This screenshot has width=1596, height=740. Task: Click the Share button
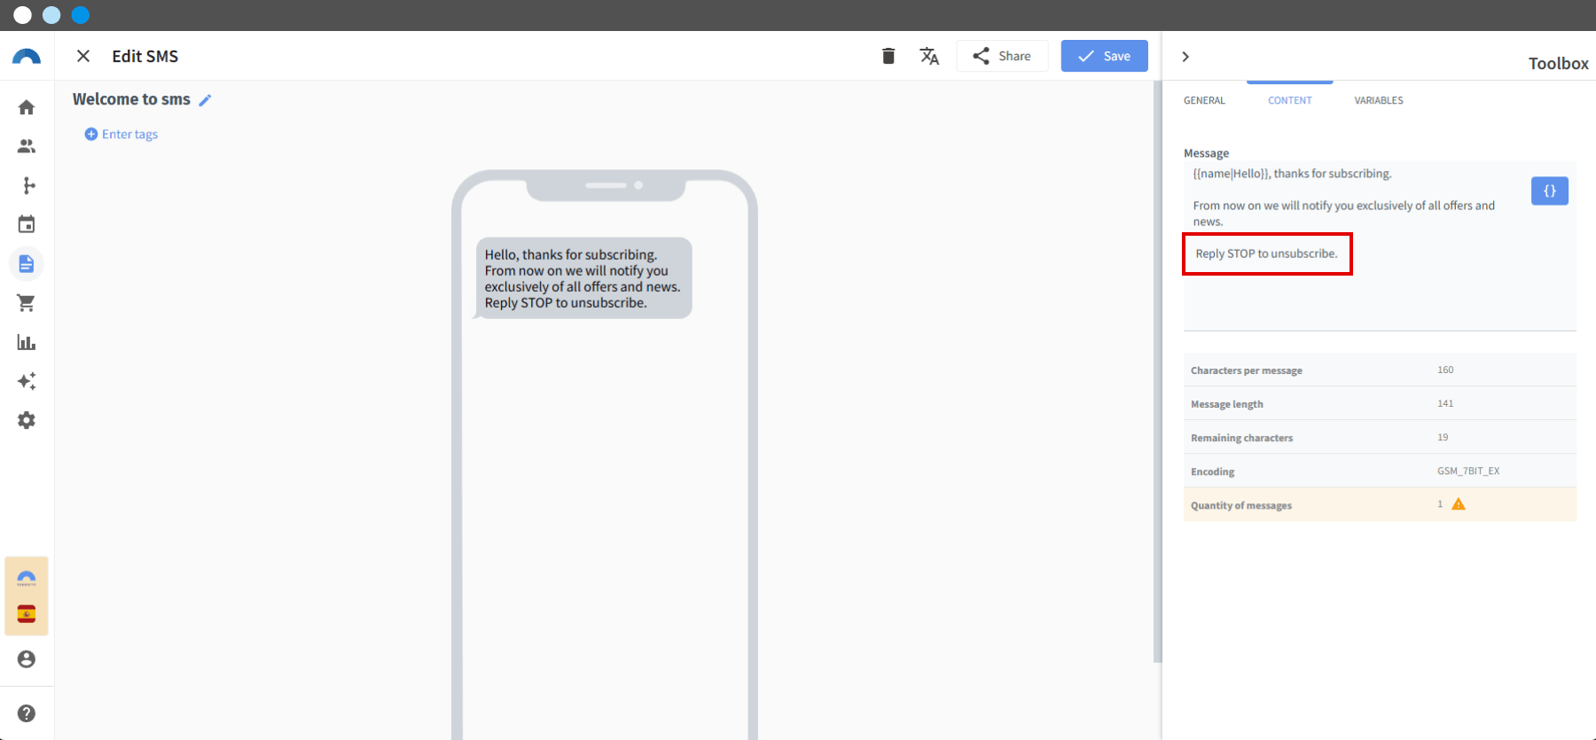[x=1002, y=56]
